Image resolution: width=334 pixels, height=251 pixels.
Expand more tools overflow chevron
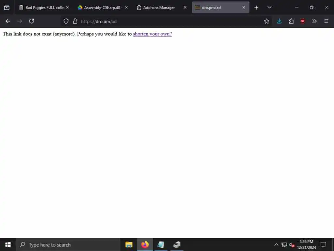[x=314, y=21]
